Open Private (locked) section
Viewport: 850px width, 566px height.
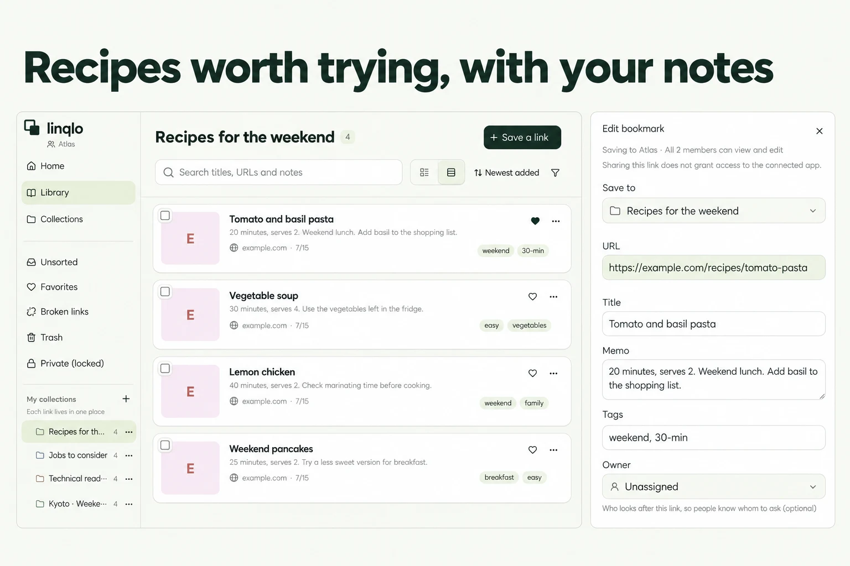[79, 363]
